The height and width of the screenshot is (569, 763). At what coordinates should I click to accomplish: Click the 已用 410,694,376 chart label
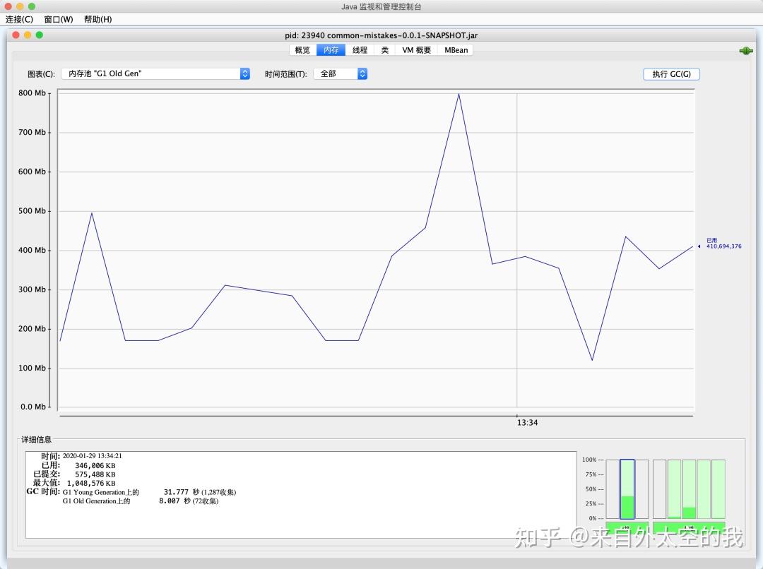pos(723,243)
